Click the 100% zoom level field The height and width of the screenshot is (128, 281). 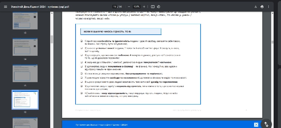tap(137, 7)
